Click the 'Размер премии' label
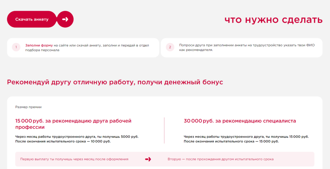This screenshot has width=330, height=169. [x=28, y=107]
